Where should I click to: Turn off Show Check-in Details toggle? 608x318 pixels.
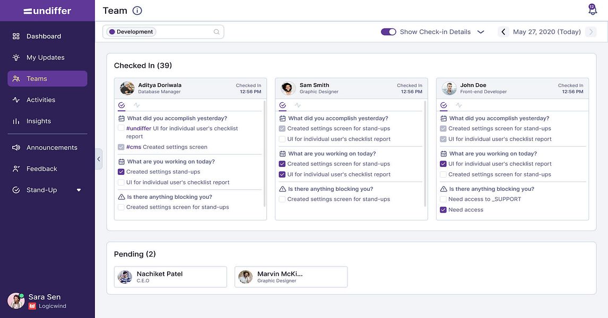tap(388, 32)
